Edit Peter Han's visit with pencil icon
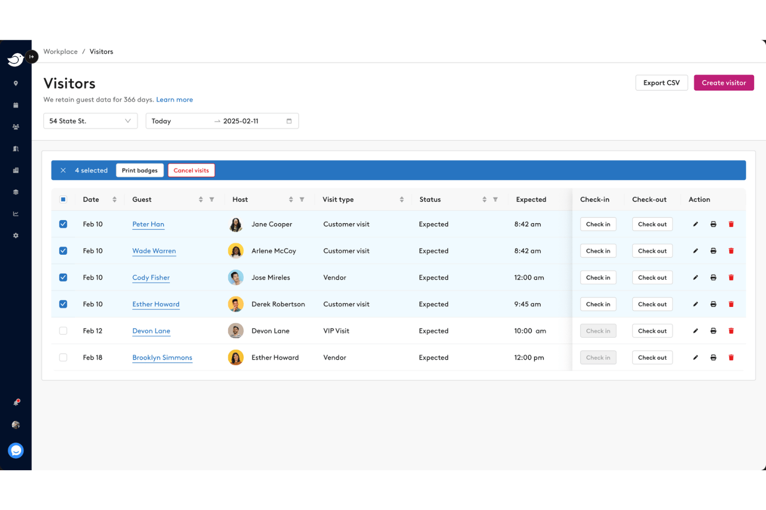The image size is (766, 510). tap(696, 224)
